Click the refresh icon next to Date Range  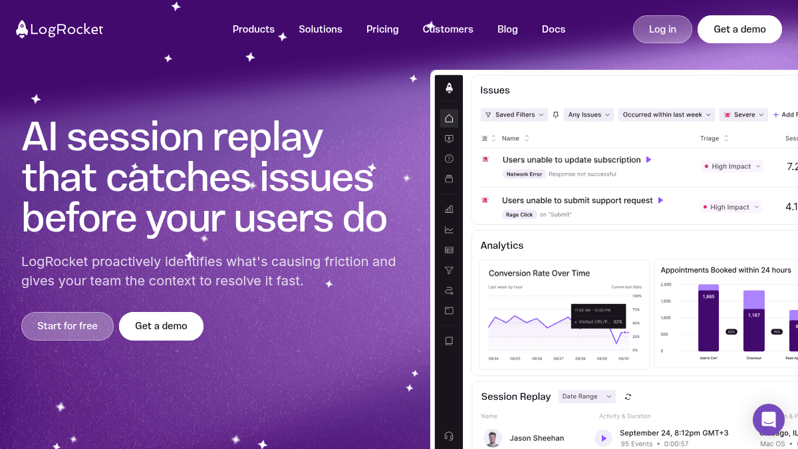click(628, 396)
